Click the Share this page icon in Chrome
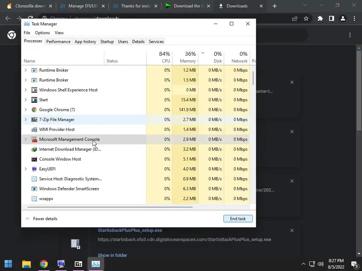This screenshot has width=362, height=271. tap(295, 18)
